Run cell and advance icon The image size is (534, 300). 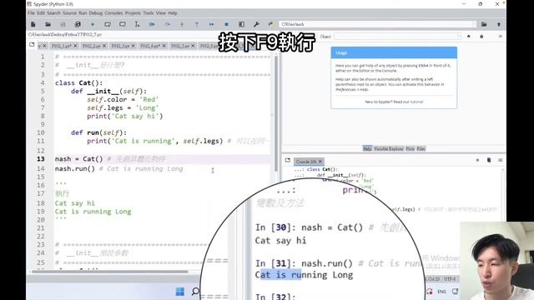point(123,24)
